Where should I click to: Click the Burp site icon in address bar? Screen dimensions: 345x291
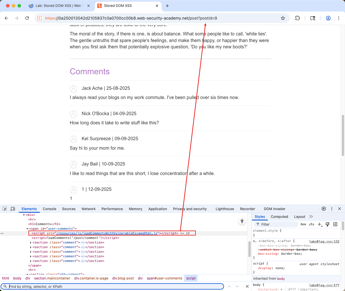40,18
